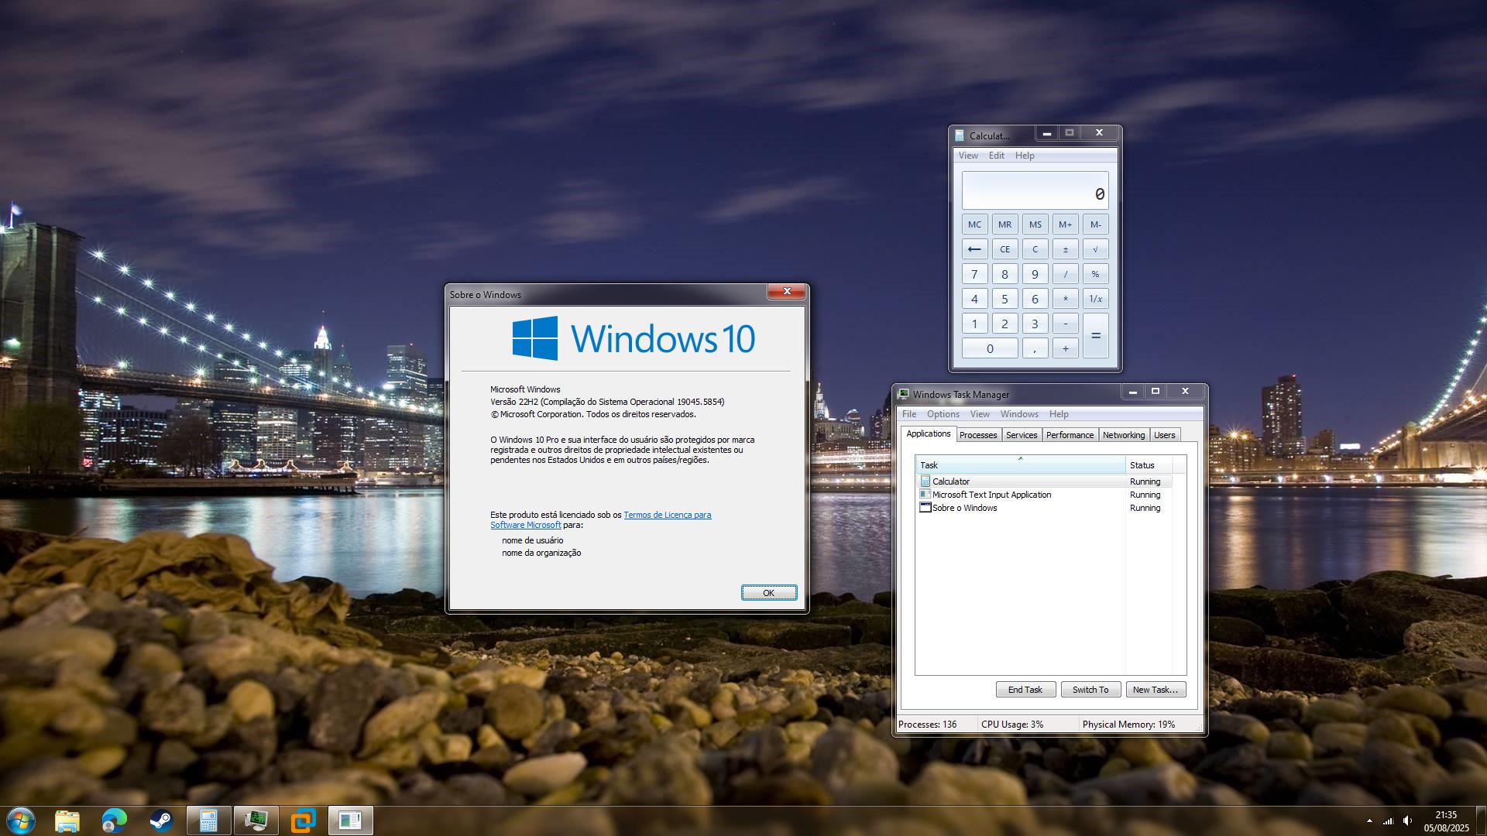The width and height of the screenshot is (1487, 836).
Task: Click the End Task button
Action: pyautogui.click(x=1025, y=690)
